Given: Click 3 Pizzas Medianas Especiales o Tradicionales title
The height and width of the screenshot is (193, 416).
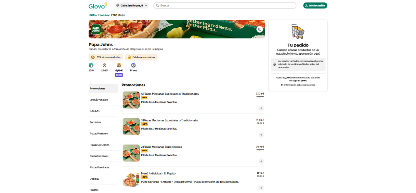Looking at the screenshot, I should [x=170, y=120].
